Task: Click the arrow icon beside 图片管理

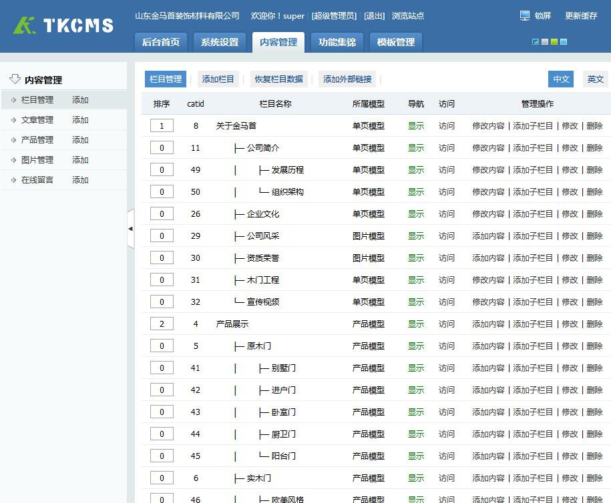Action: tap(13, 161)
